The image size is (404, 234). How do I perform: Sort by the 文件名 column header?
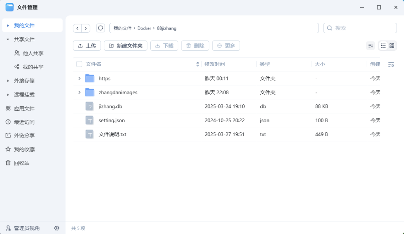pyautogui.click(x=94, y=64)
